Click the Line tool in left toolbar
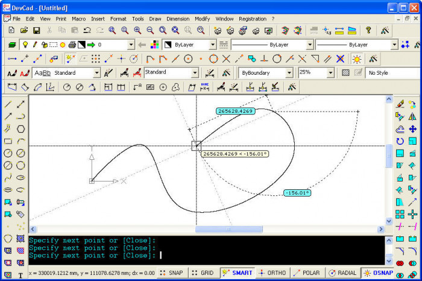 click(x=8, y=104)
